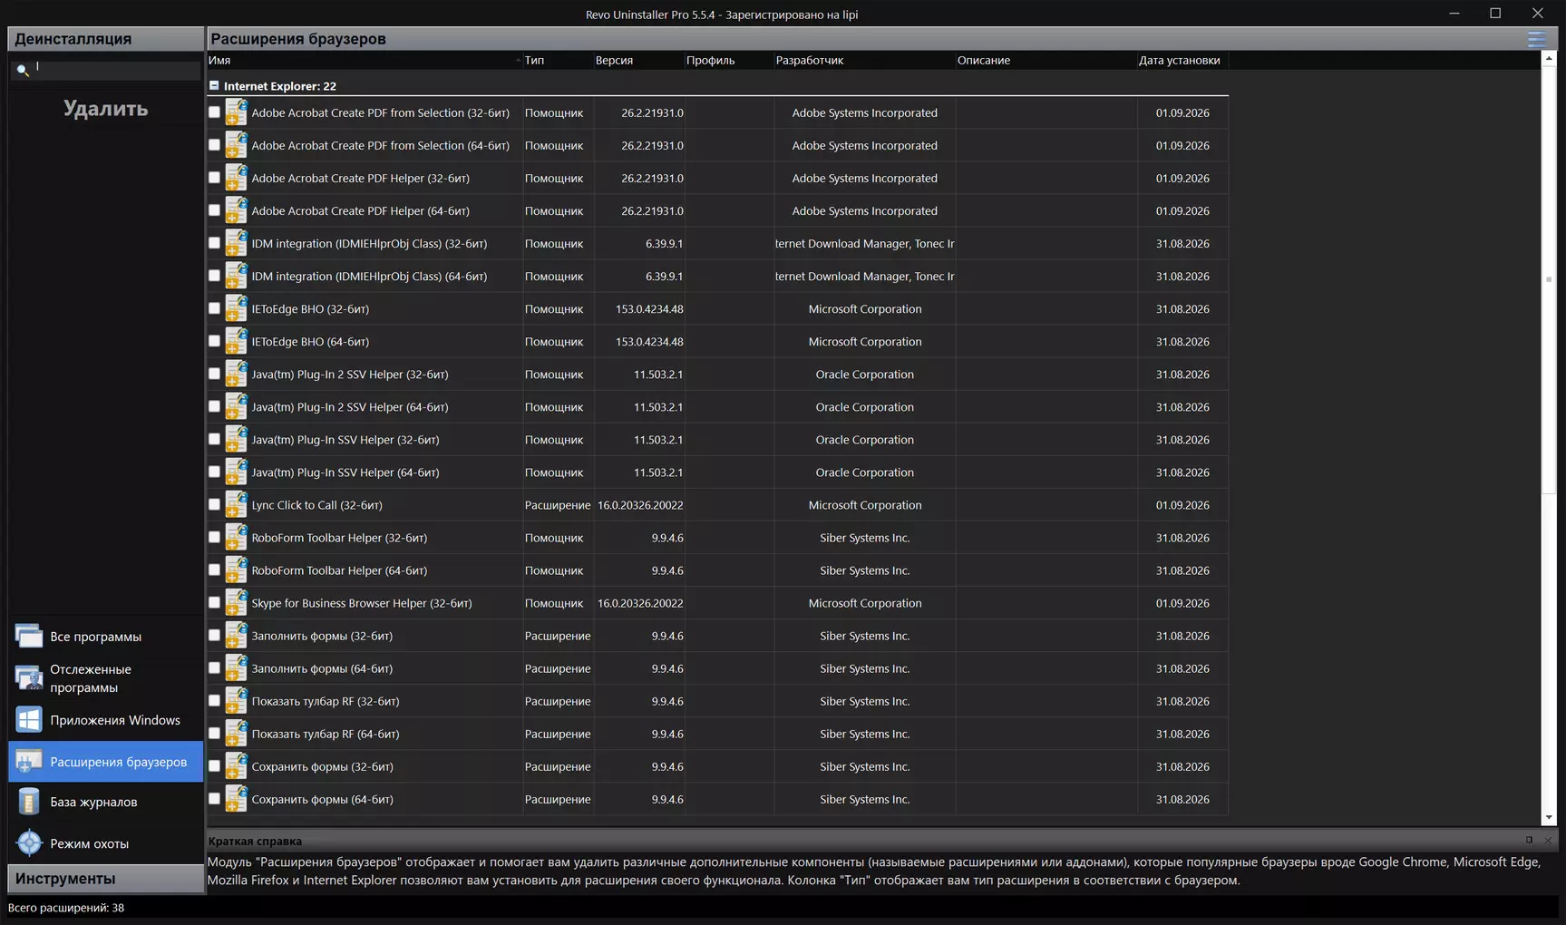This screenshot has width=1566, height=925.
Task: Click icon of IEToEdge BHO (64-бит)
Action: coord(236,341)
